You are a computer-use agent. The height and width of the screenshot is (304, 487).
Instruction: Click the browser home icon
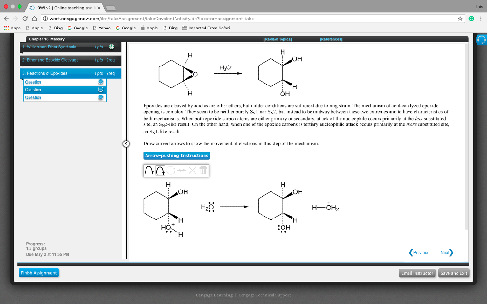point(34,19)
